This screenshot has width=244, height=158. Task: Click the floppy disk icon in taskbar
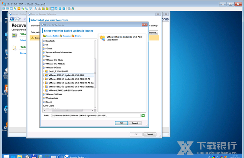34,156
